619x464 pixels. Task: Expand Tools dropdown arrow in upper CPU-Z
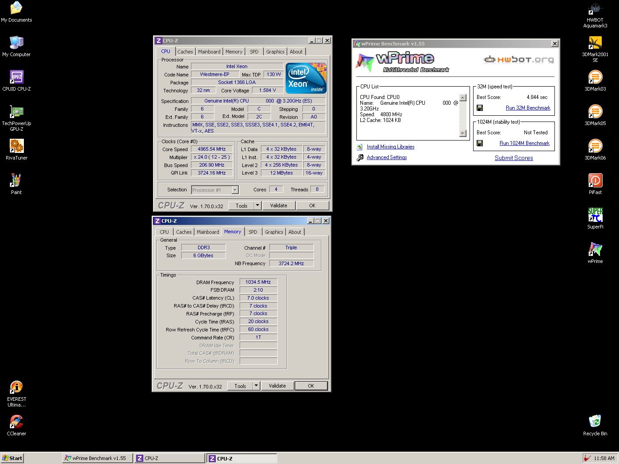coord(257,205)
